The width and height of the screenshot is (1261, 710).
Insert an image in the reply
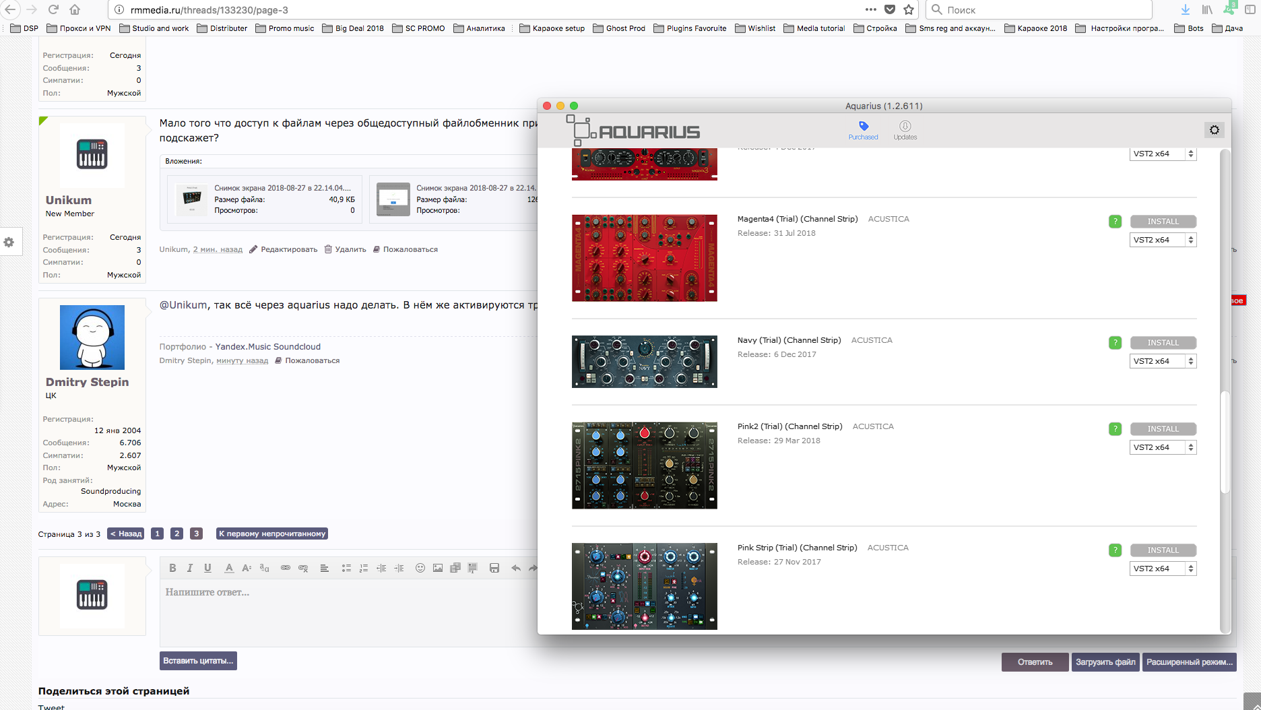tap(438, 568)
